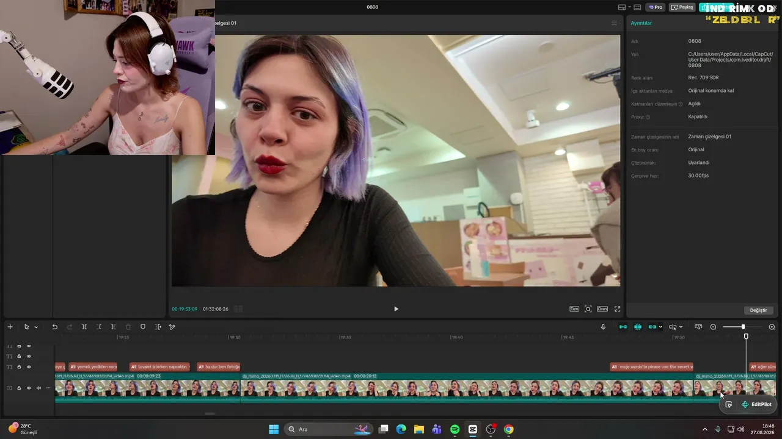Screen dimensions: 782x439
Task: Open the Ayrıntılar details tab
Action: click(x=641, y=23)
